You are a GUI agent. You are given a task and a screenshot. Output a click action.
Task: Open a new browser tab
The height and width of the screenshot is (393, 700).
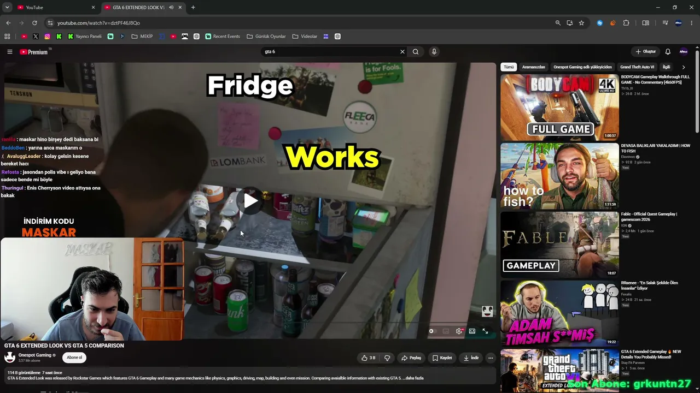tap(193, 8)
